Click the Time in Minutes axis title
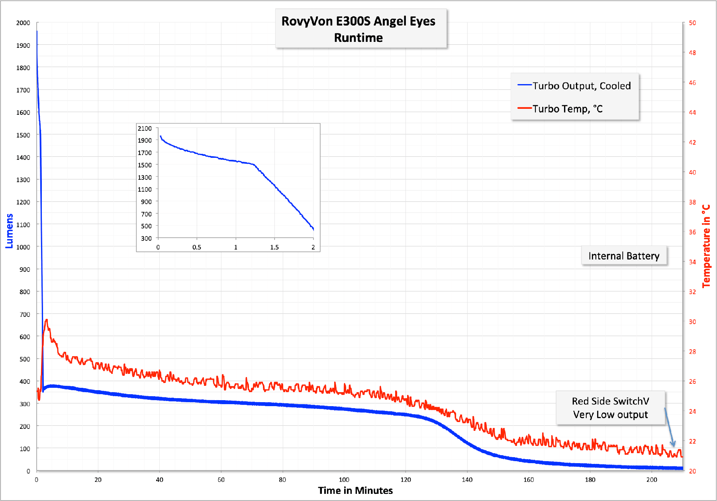 pyautogui.click(x=355, y=491)
